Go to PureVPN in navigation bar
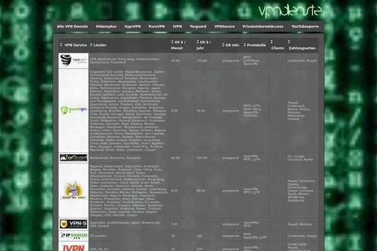 [156, 26]
